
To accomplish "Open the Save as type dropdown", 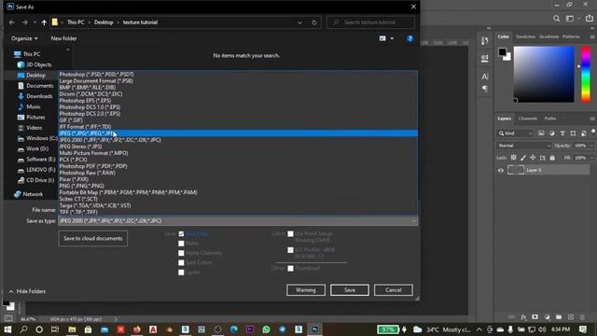I will pos(238,221).
